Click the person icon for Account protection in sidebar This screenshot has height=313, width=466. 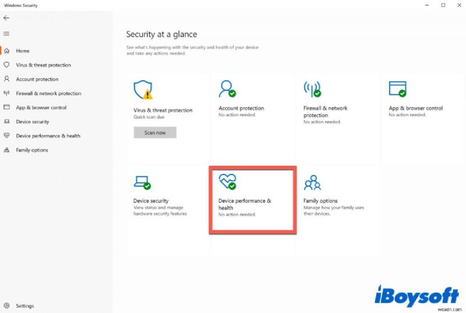click(x=6, y=79)
